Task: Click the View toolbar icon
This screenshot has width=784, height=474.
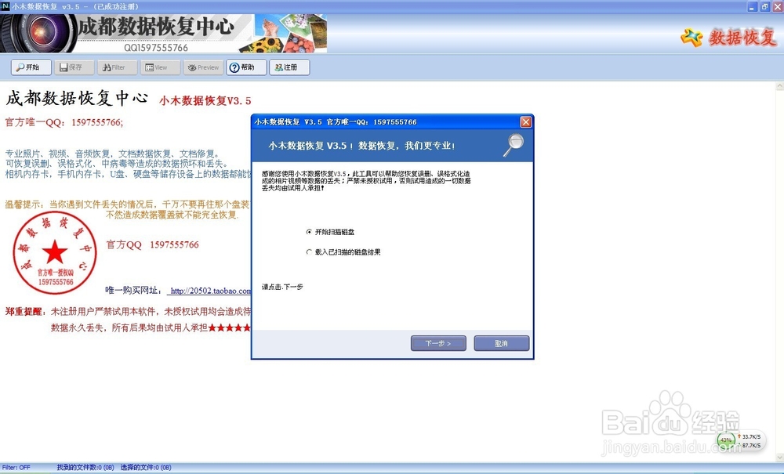Action: (159, 67)
